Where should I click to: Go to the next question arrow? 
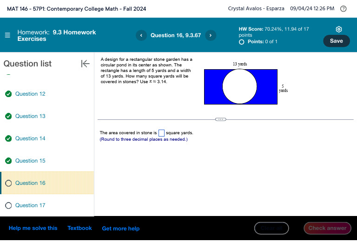tap(211, 35)
